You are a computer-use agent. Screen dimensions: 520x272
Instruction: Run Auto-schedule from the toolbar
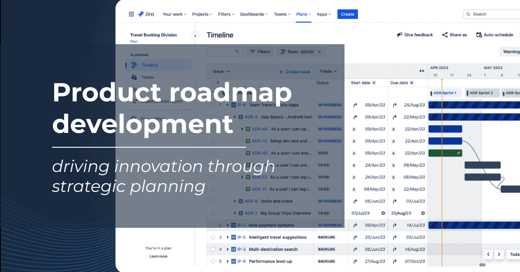494,35
